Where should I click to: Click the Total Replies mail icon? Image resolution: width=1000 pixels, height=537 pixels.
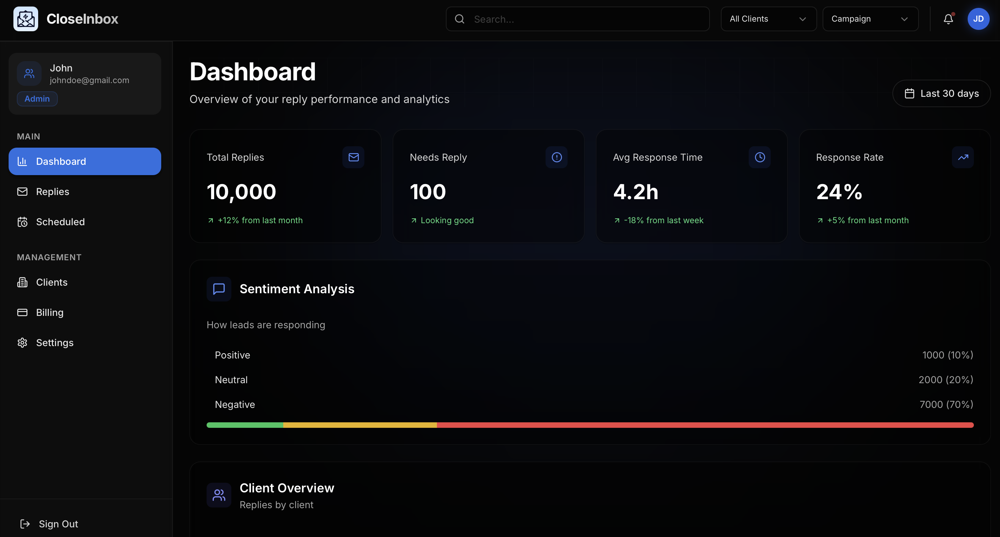point(353,157)
